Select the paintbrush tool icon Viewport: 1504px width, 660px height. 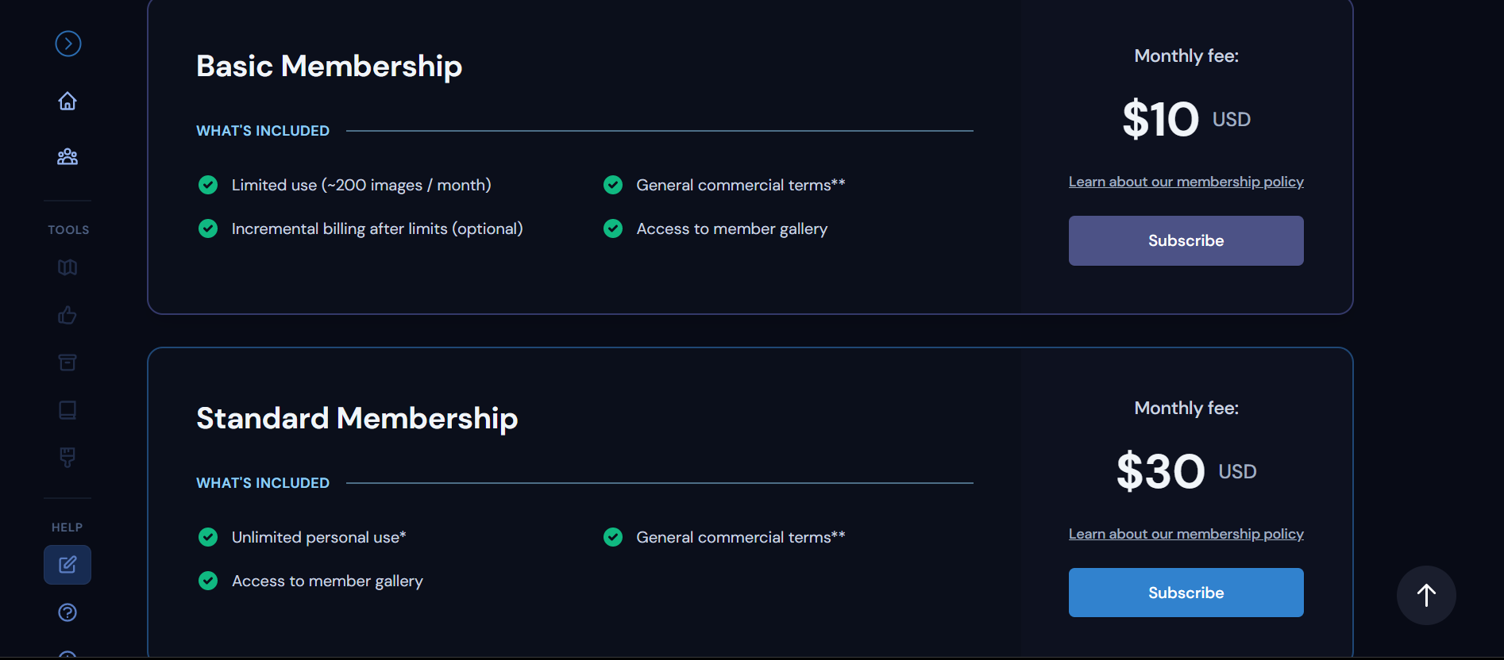[x=67, y=458]
